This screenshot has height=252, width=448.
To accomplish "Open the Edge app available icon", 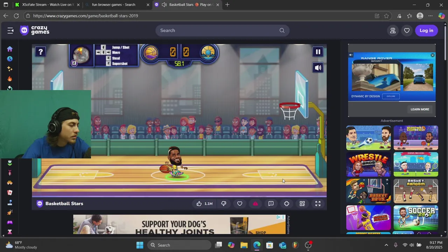I will point(377,16).
